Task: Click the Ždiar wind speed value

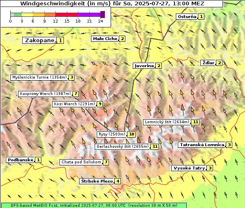Action: click(219, 63)
